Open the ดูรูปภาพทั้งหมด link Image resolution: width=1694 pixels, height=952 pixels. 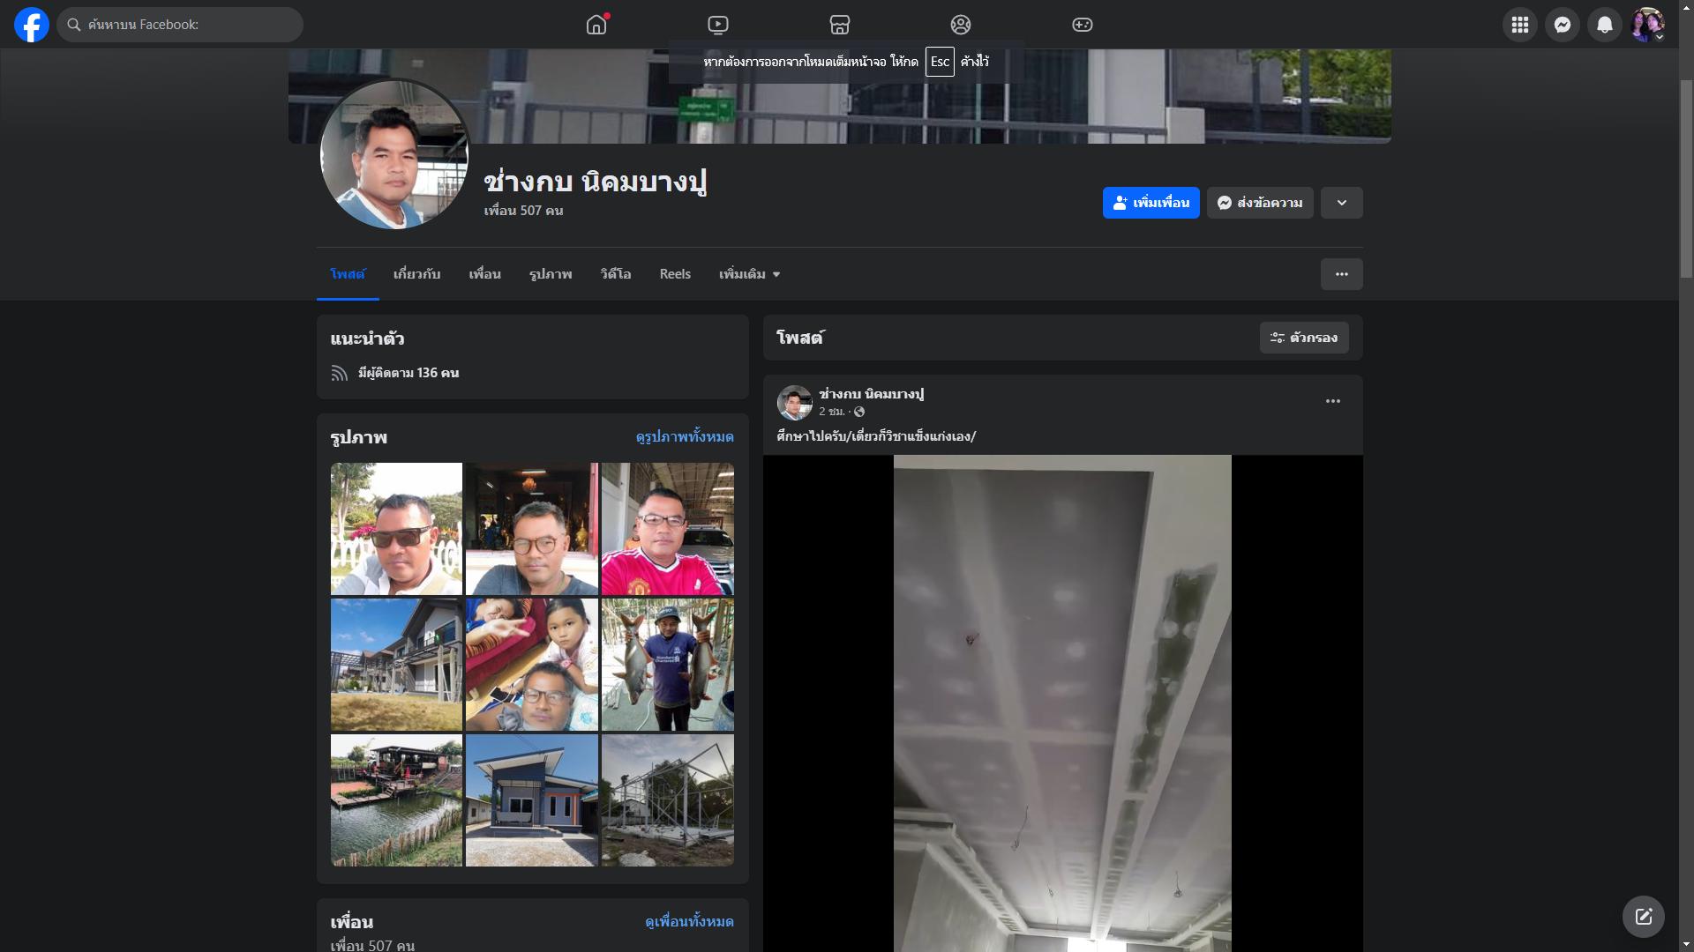click(684, 437)
